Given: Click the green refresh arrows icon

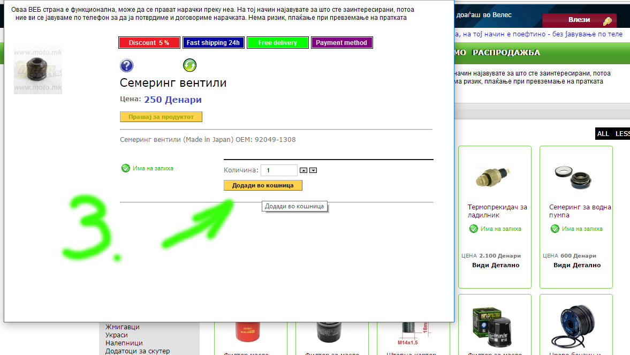Looking at the screenshot, I should [x=189, y=65].
